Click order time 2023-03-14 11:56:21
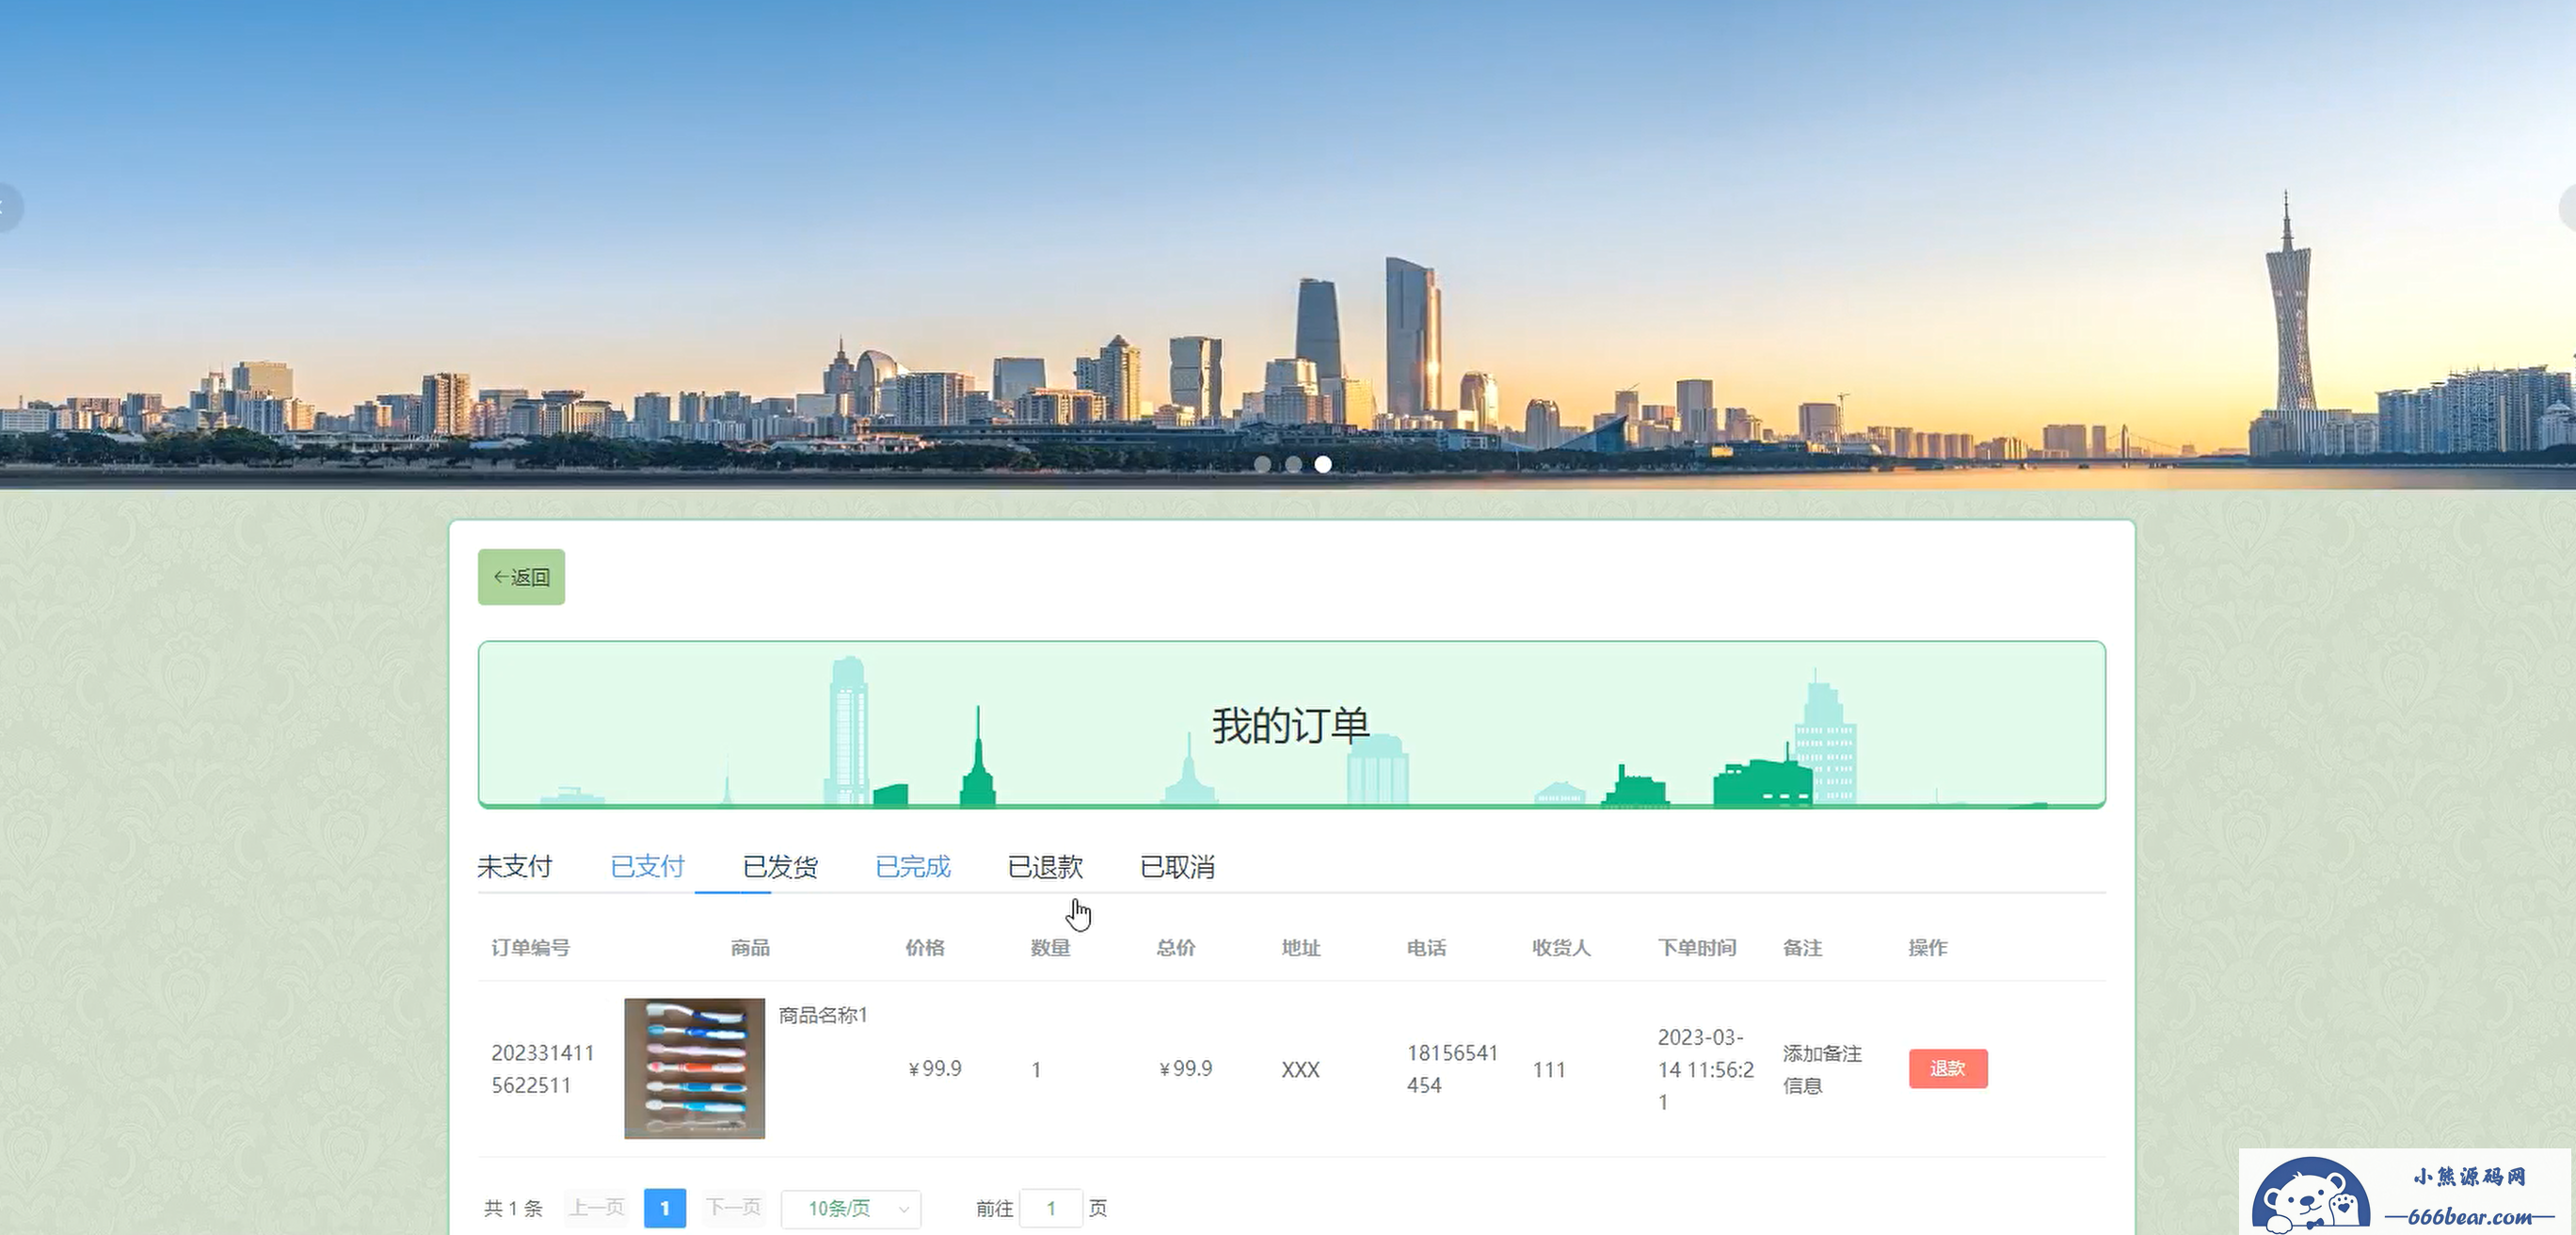The width and height of the screenshot is (2576, 1235). tap(1706, 1069)
